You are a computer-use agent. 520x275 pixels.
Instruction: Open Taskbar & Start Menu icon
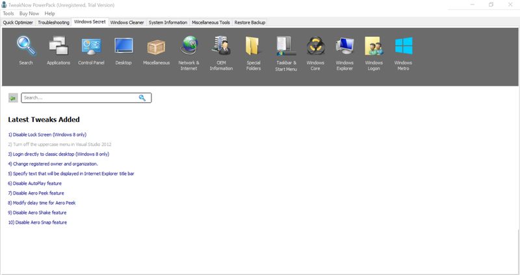click(286, 45)
